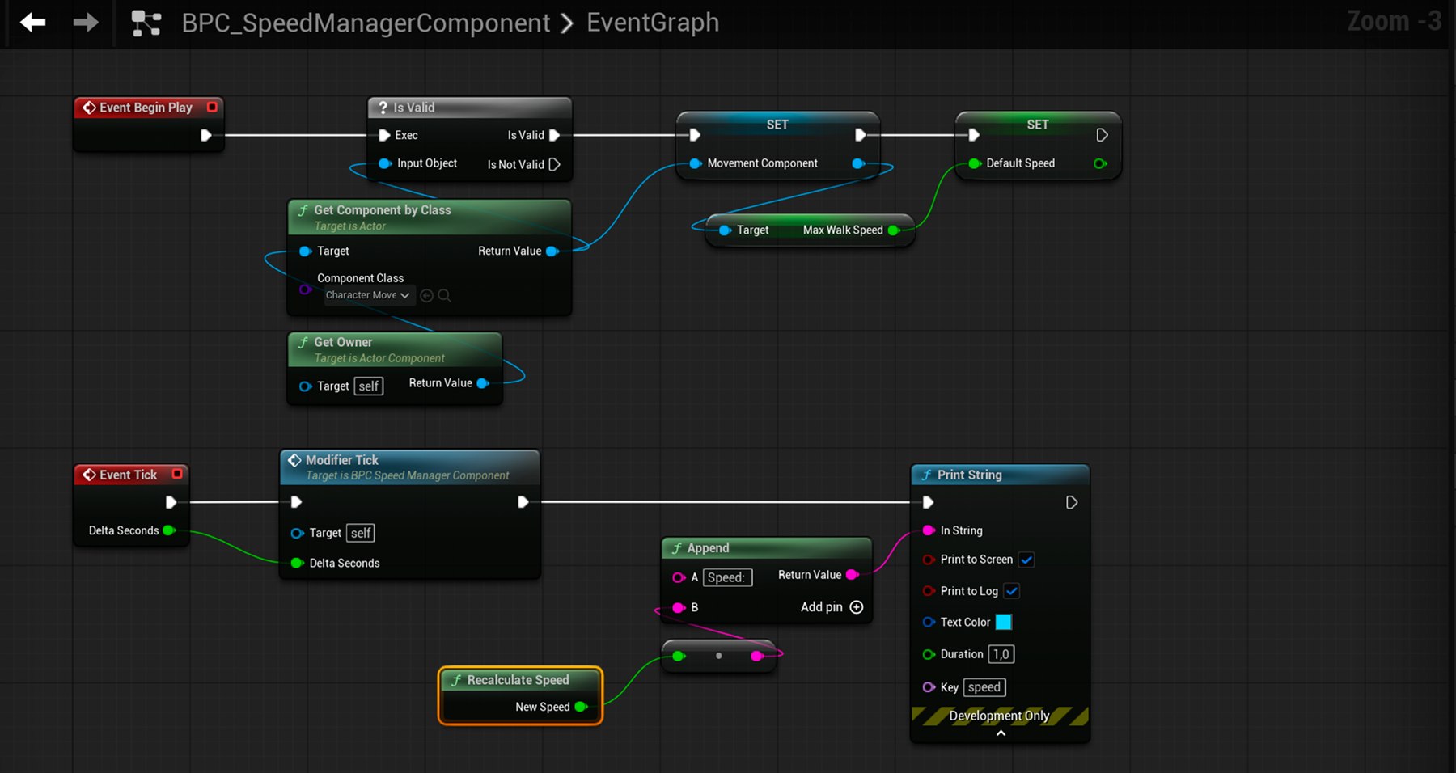Click the forward navigation arrow
1456x773 pixels.
pyautogui.click(x=86, y=23)
